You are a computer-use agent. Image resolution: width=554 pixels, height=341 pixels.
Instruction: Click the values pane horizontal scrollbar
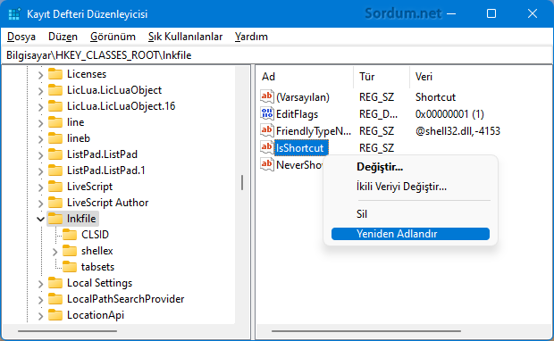tap(366, 331)
